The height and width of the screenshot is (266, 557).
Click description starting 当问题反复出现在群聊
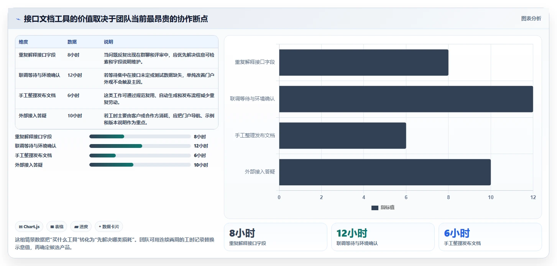tap(159, 58)
